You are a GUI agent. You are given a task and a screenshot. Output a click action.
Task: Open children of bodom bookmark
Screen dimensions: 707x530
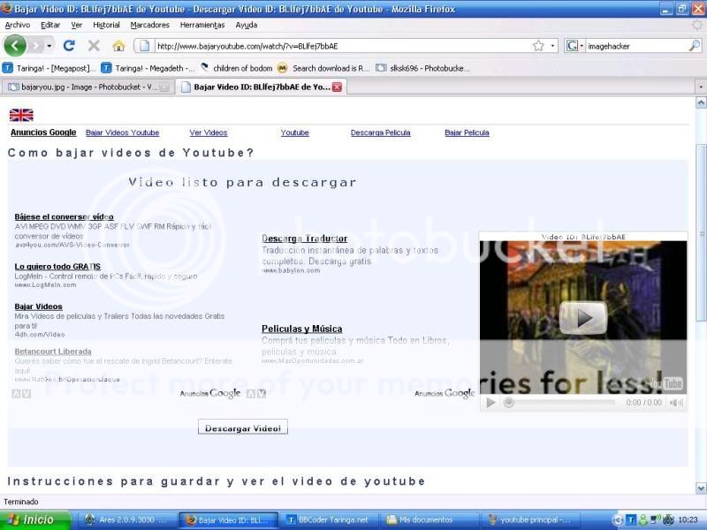[237, 68]
